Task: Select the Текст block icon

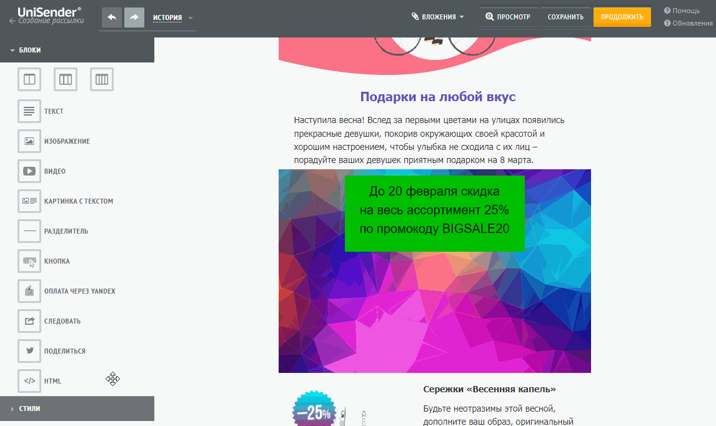Action: [x=29, y=111]
